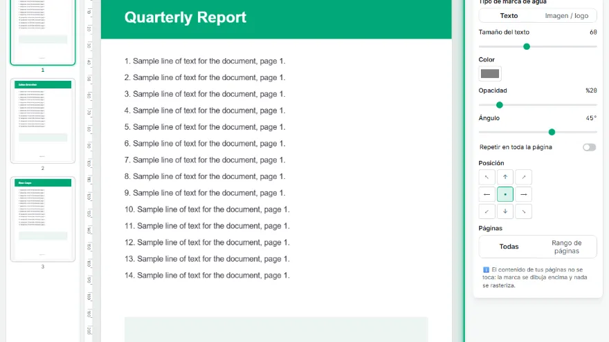Click the vertical ruler beside the page
Screen dimensions: 609x342
pos(89,171)
